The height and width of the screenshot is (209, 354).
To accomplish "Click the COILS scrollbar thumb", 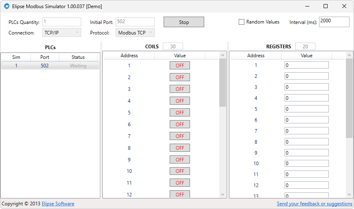I will 222,83.
